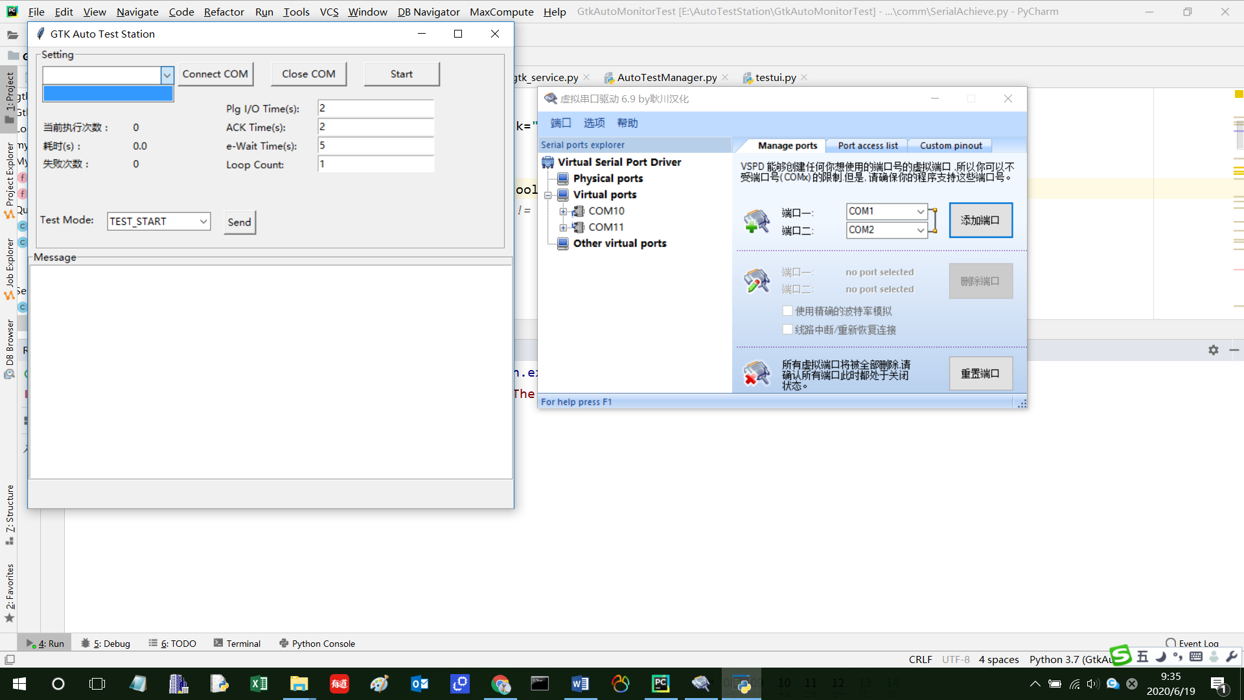1244x700 pixels.
Task: Open Excel from the taskbar
Action: pos(259,684)
